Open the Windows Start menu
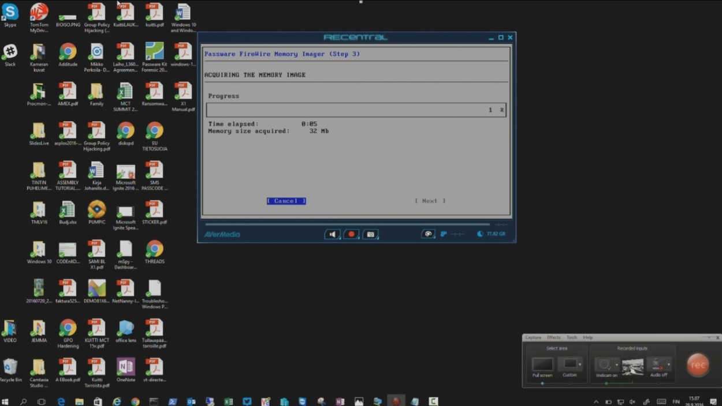 pyautogui.click(x=6, y=401)
